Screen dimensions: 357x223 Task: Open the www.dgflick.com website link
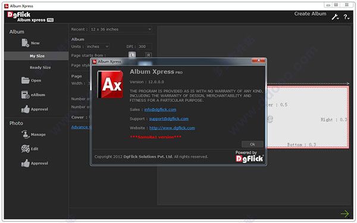coord(172,128)
